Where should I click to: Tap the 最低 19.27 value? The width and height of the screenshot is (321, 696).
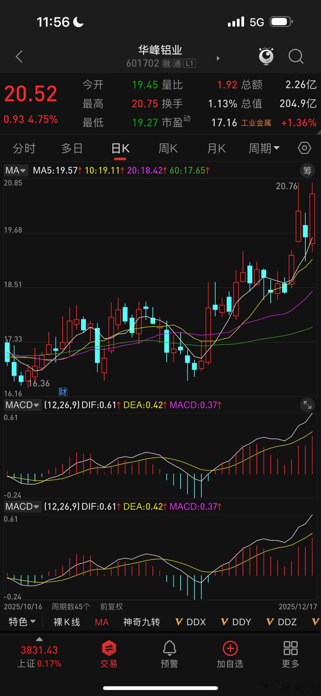pos(145,122)
